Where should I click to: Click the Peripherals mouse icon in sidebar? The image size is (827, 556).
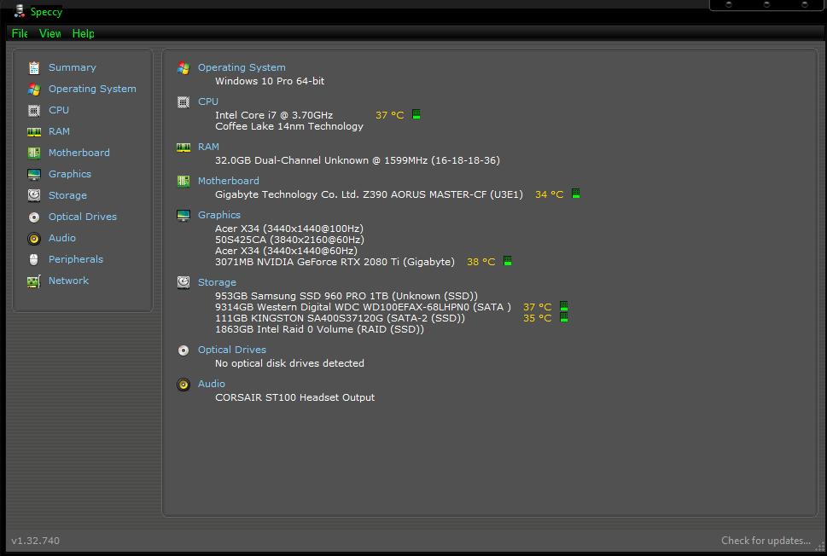(34, 259)
